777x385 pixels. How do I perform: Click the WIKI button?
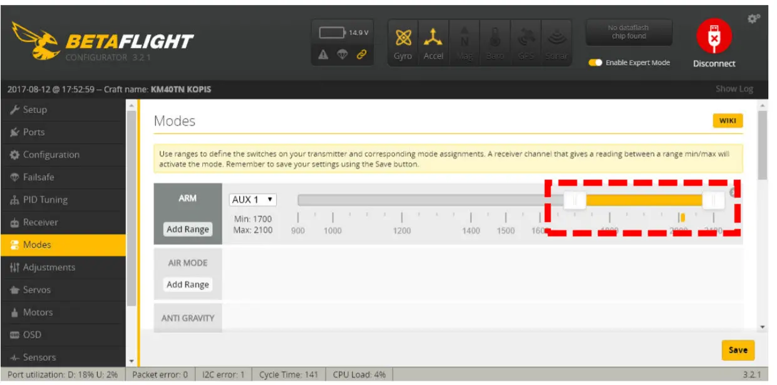click(x=728, y=121)
